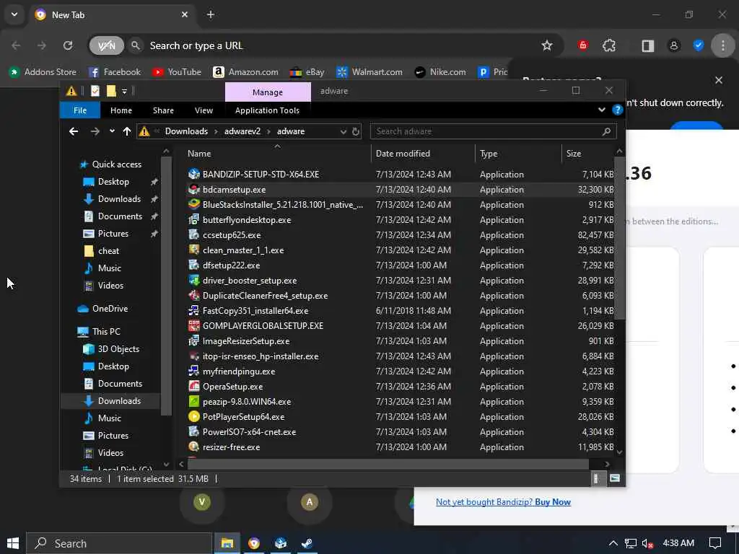This screenshot has height=554, width=739.
Task: Open the Facebook bookmark
Action: pyautogui.click(x=115, y=72)
